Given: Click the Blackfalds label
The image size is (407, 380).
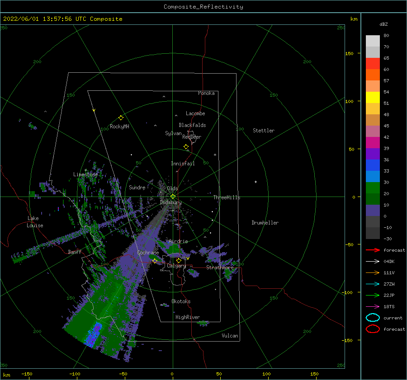Looking at the screenshot, I should [x=192, y=125].
